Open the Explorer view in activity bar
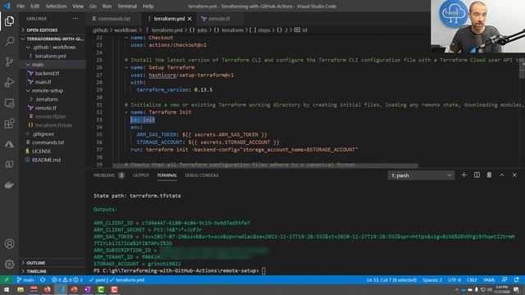This screenshot has width=525, height=295. tap(9, 21)
